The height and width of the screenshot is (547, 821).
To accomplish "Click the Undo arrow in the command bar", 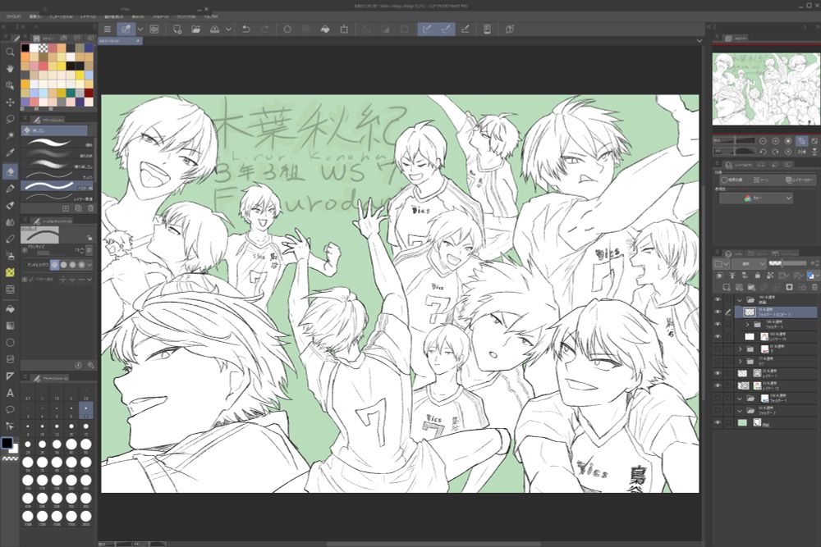I will (x=245, y=30).
